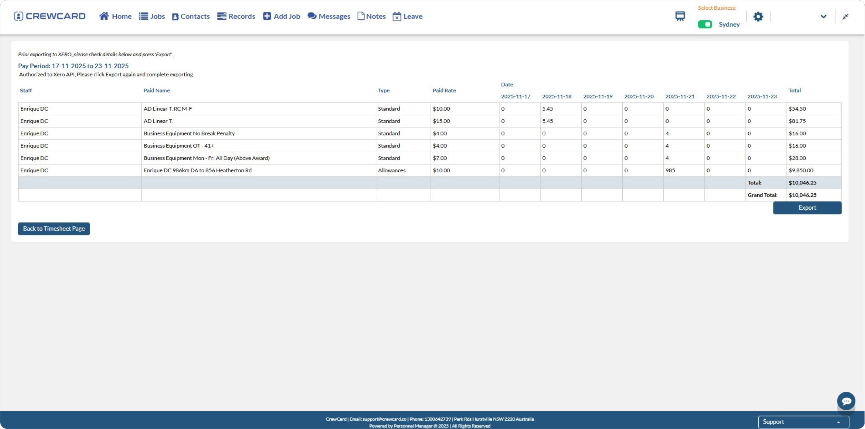The width and height of the screenshot is (865, 429).
Task: Open the Messages menu item
Action: tap(334, 16)
